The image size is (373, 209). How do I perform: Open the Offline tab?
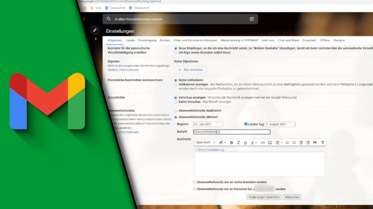coord(325,41)
